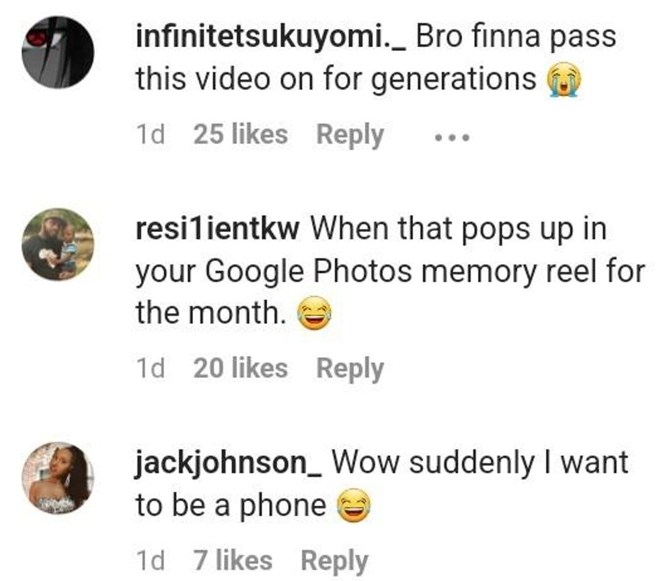Open the three-dots menu on infinitetsukuyomi._ comment

pos(451,137)
